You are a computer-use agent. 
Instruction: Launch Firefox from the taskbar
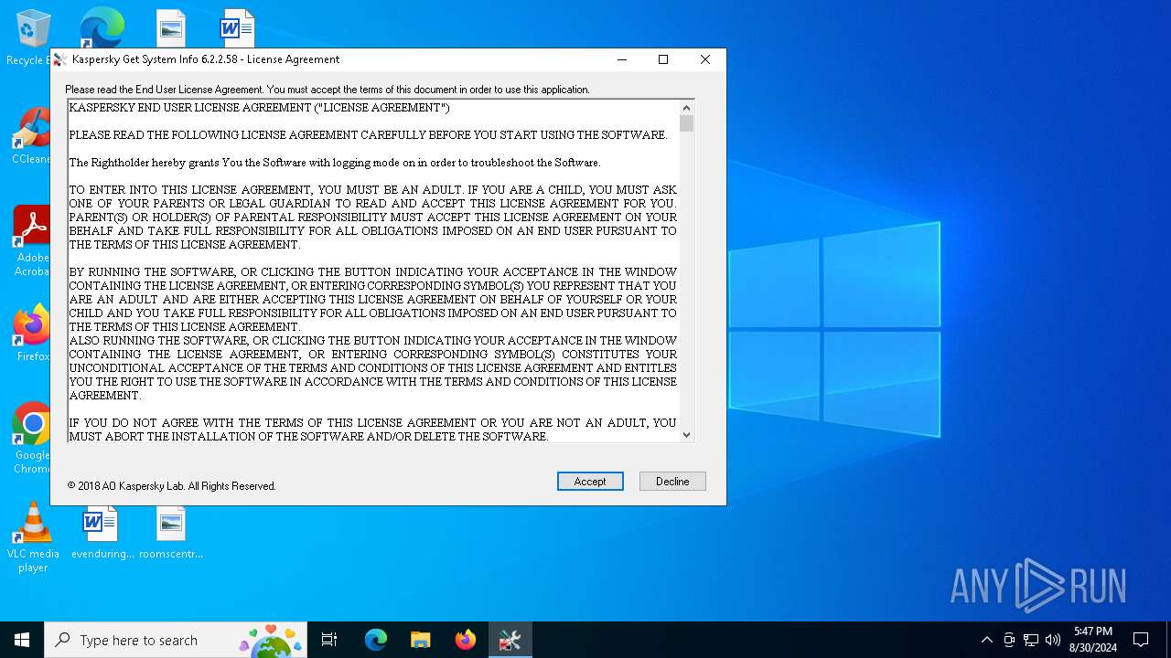(x=466, y=640)
